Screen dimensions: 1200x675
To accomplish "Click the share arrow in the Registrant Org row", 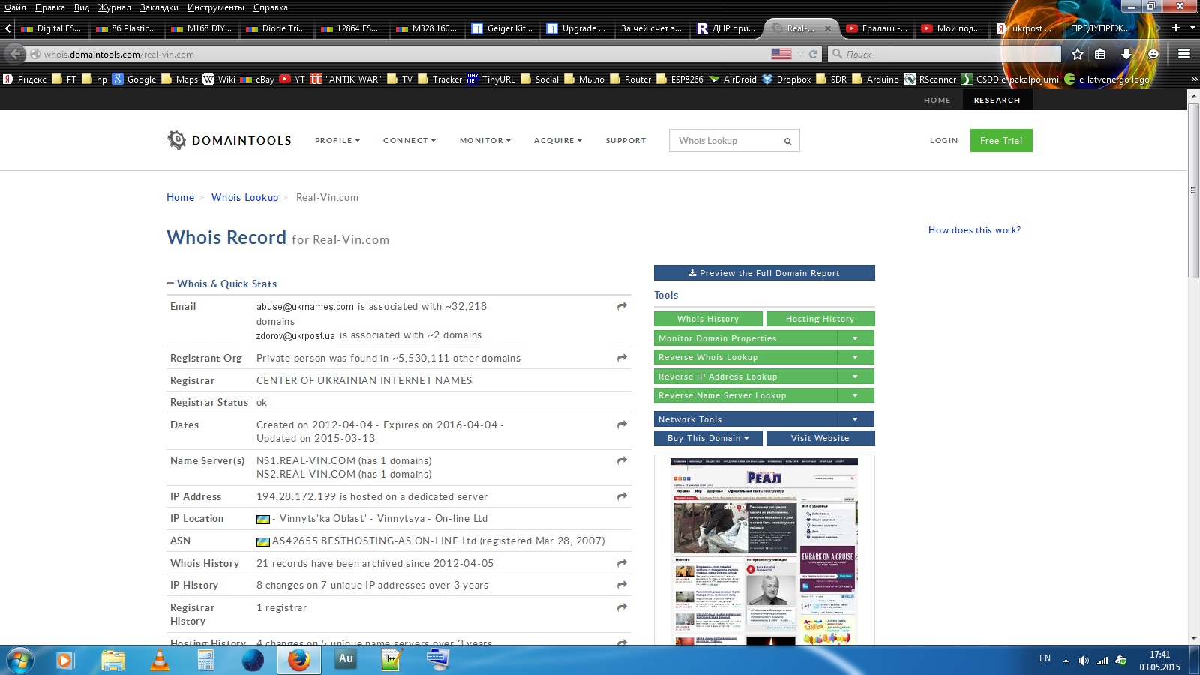I will (x=622, y=358).
